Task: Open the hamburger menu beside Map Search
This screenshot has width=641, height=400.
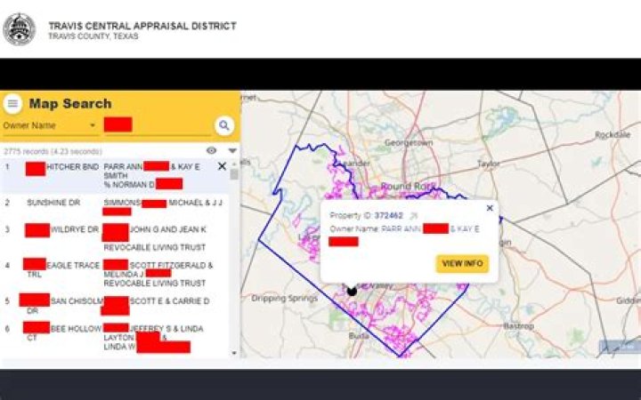Action: 12,104
